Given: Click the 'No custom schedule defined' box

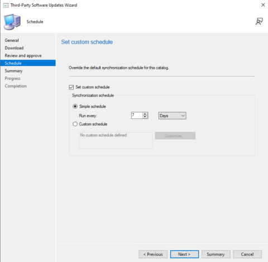Looking at the screenshot, I should click(116, 140).
